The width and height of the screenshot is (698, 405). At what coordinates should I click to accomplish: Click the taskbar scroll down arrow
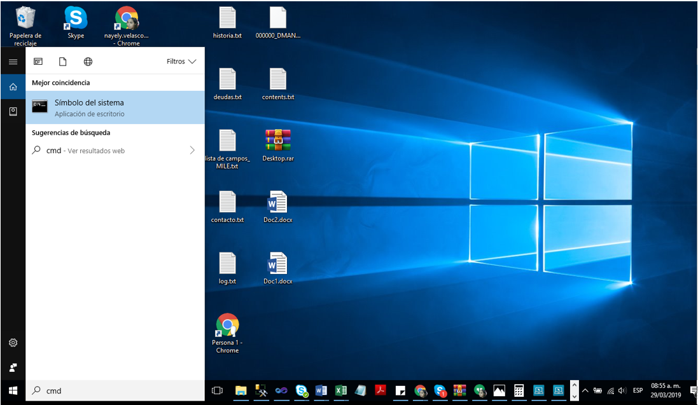click(575, 396)
